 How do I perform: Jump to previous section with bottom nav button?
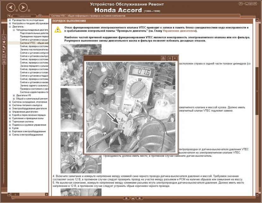126,198
